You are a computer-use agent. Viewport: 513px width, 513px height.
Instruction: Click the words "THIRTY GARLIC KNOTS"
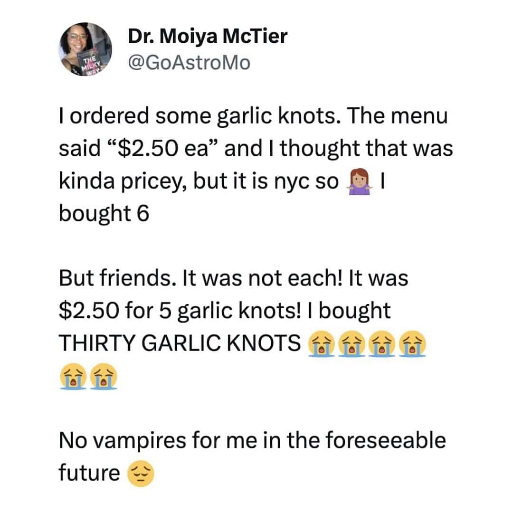coord(180,343)
